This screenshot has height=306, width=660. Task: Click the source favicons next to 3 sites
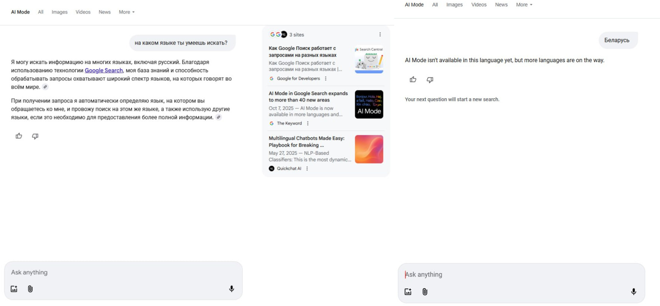(278, 35)
